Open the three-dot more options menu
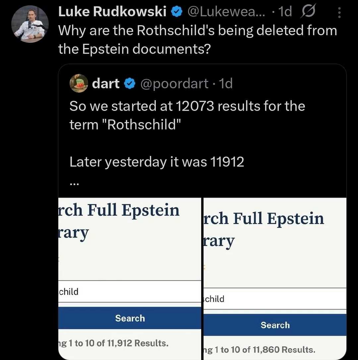Image resolution: width=358 pixels, height=360 pixels. click(x=340, y=13)
